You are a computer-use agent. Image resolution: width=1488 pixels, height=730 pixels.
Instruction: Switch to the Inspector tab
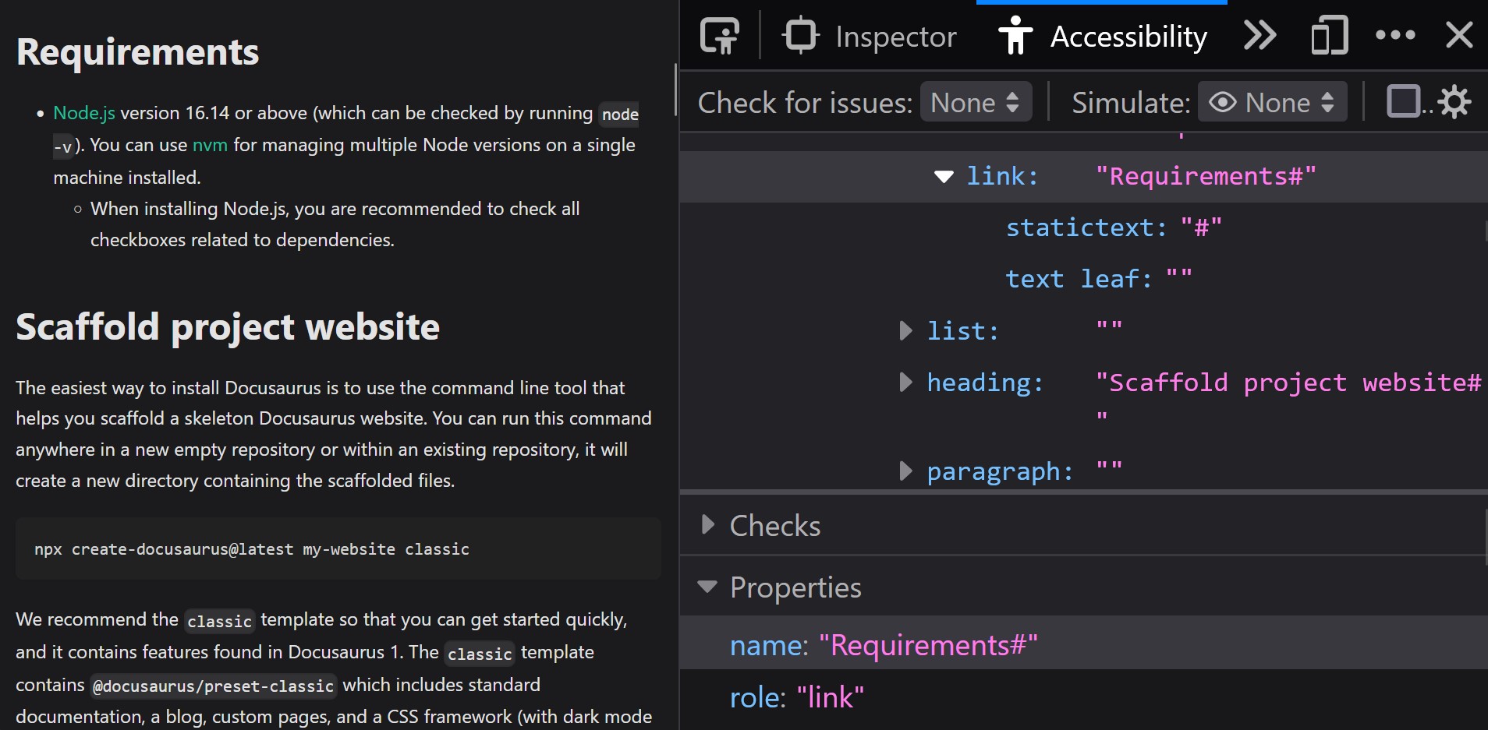[x=870, y=37]
